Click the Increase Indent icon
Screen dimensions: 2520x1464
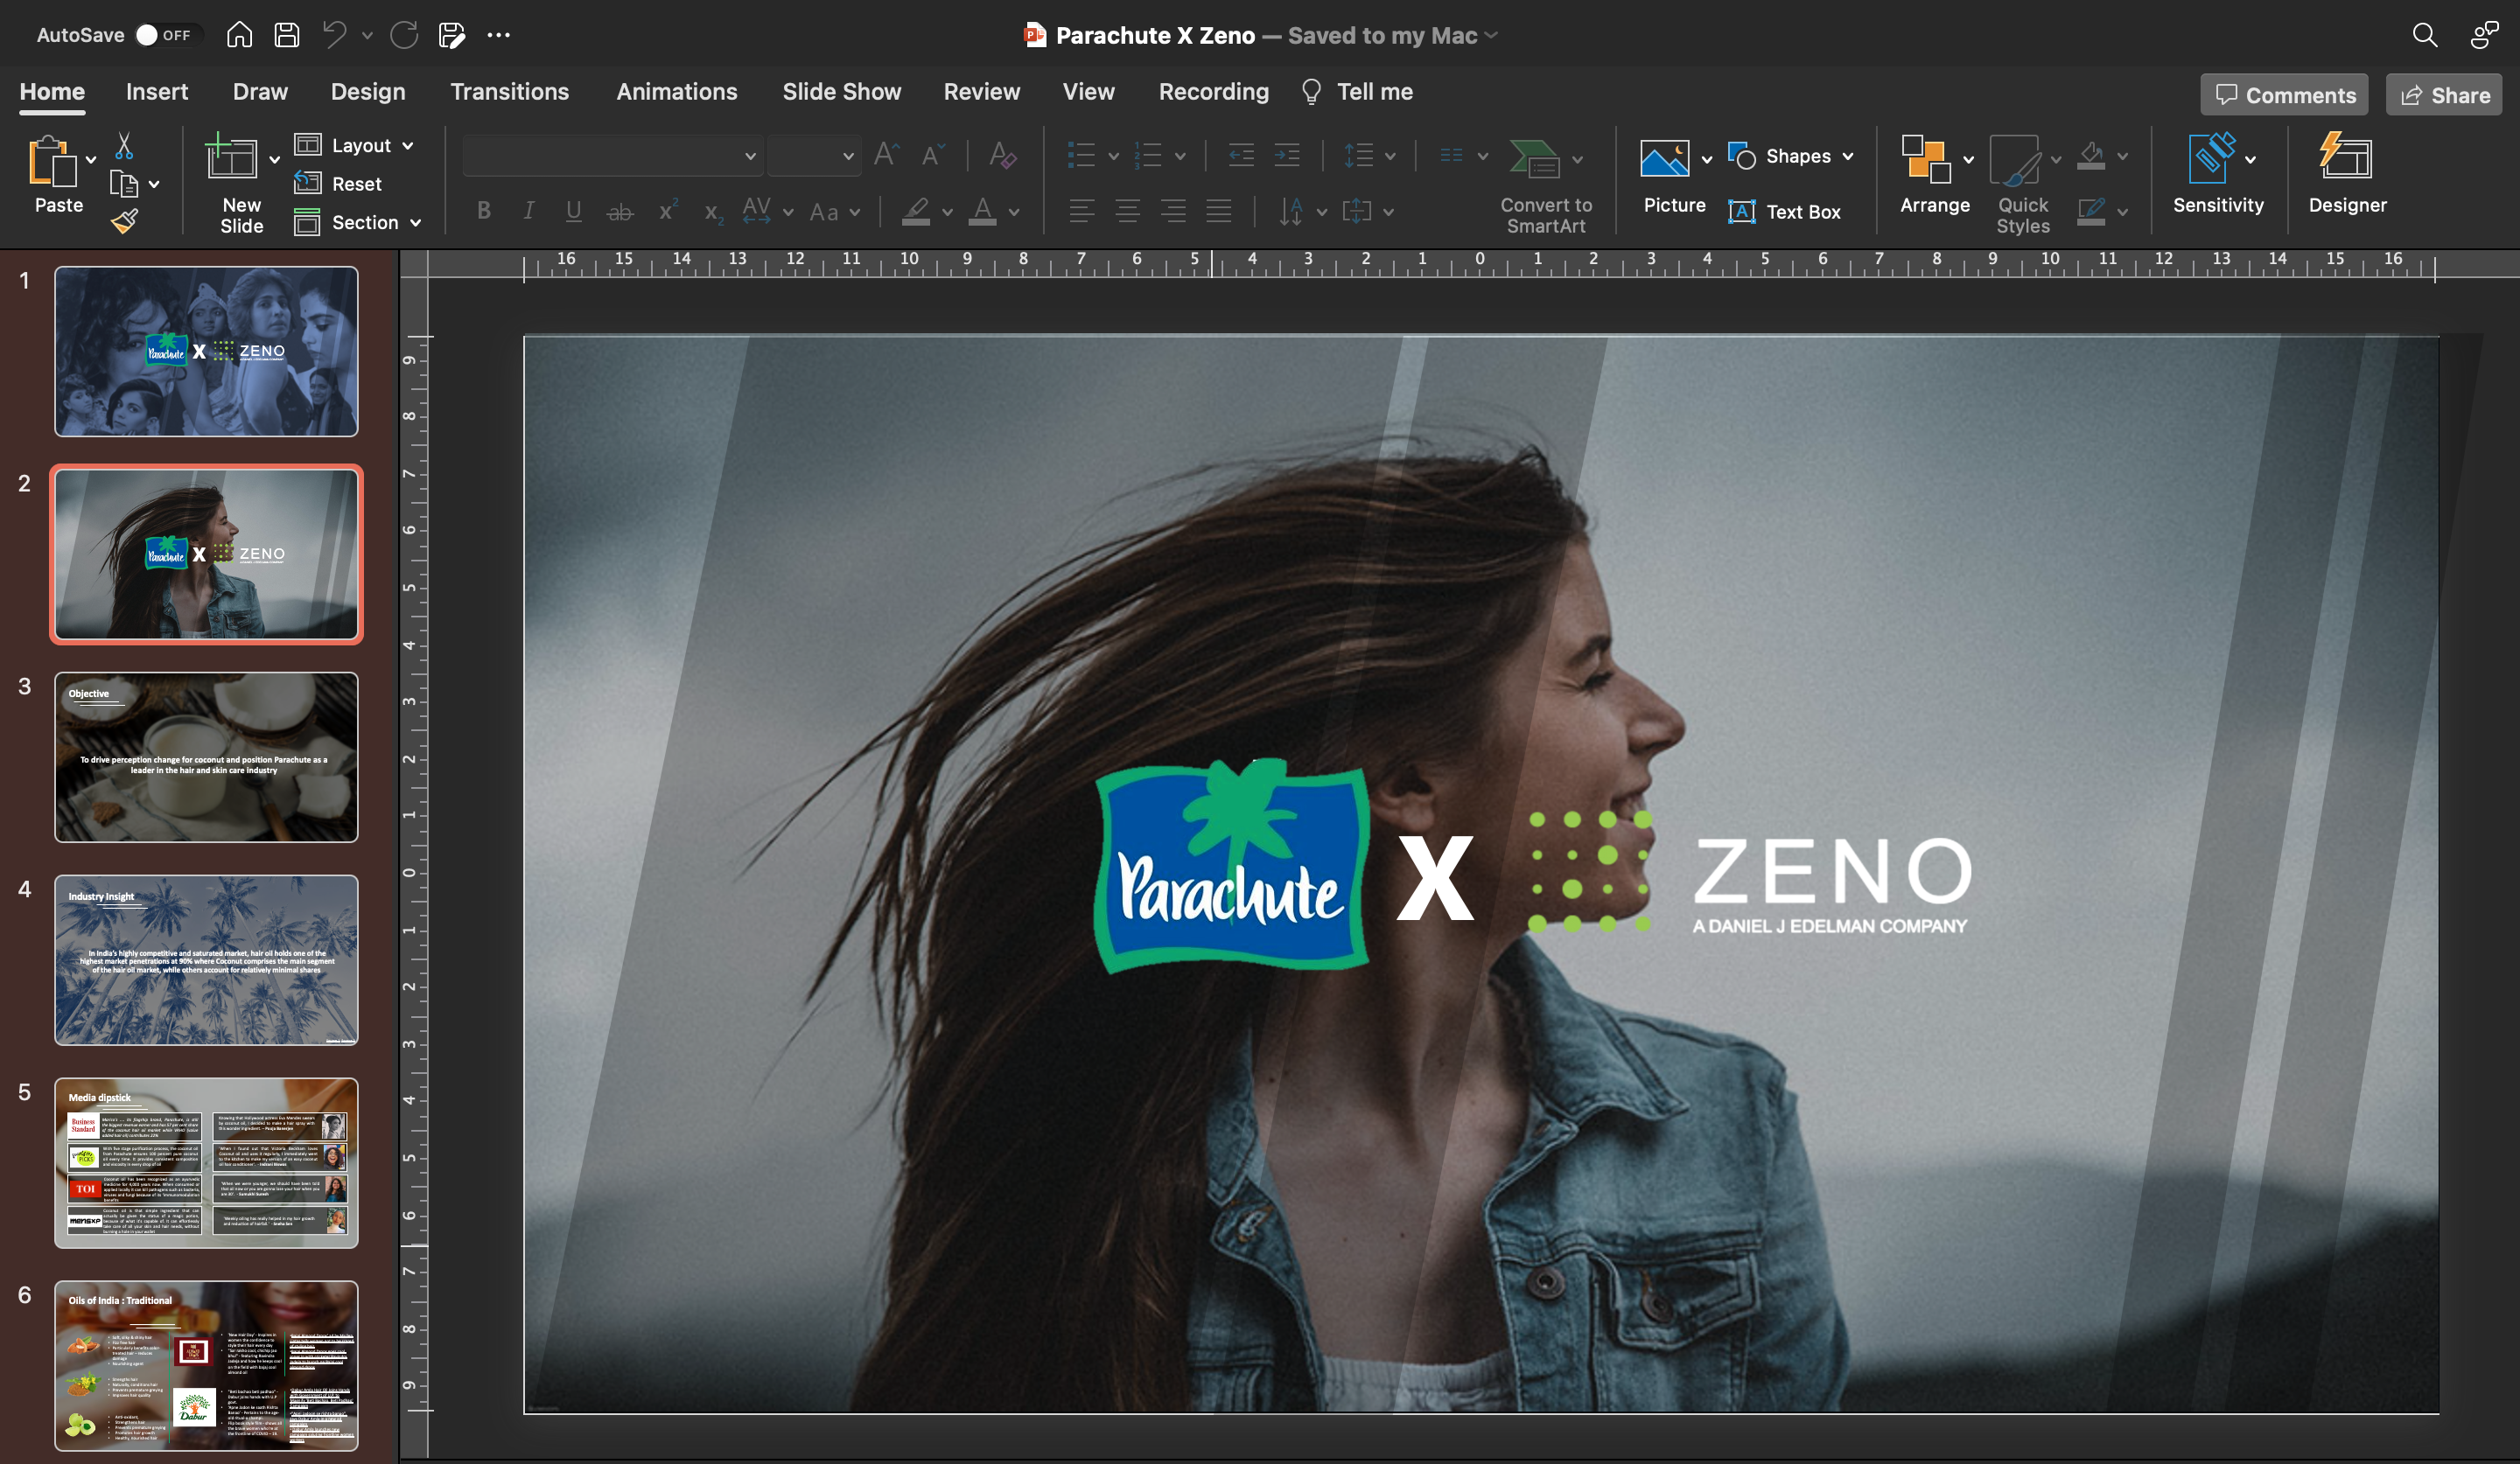[1287, 155]
